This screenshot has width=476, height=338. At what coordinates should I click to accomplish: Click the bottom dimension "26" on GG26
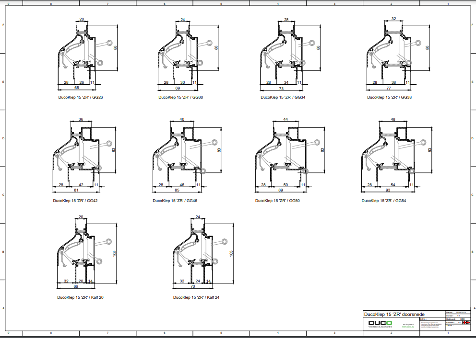82,82
